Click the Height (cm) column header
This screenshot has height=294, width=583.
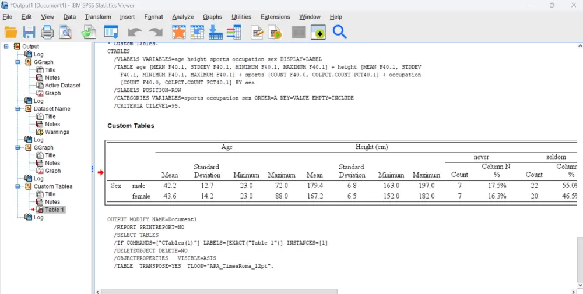[372, 147]
